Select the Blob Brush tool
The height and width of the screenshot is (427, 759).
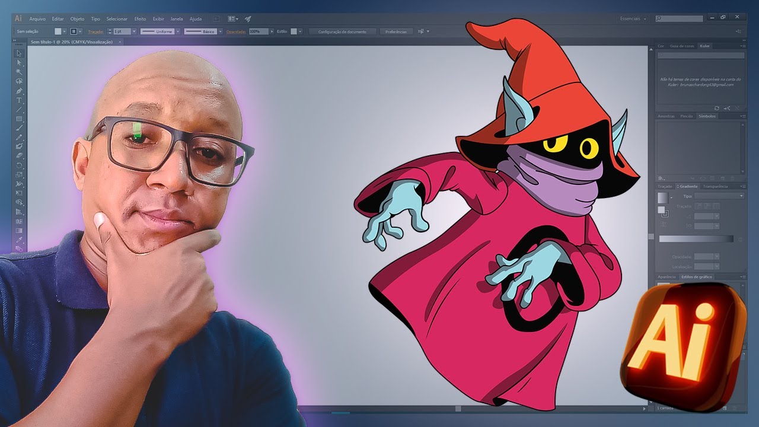[19, 146]
